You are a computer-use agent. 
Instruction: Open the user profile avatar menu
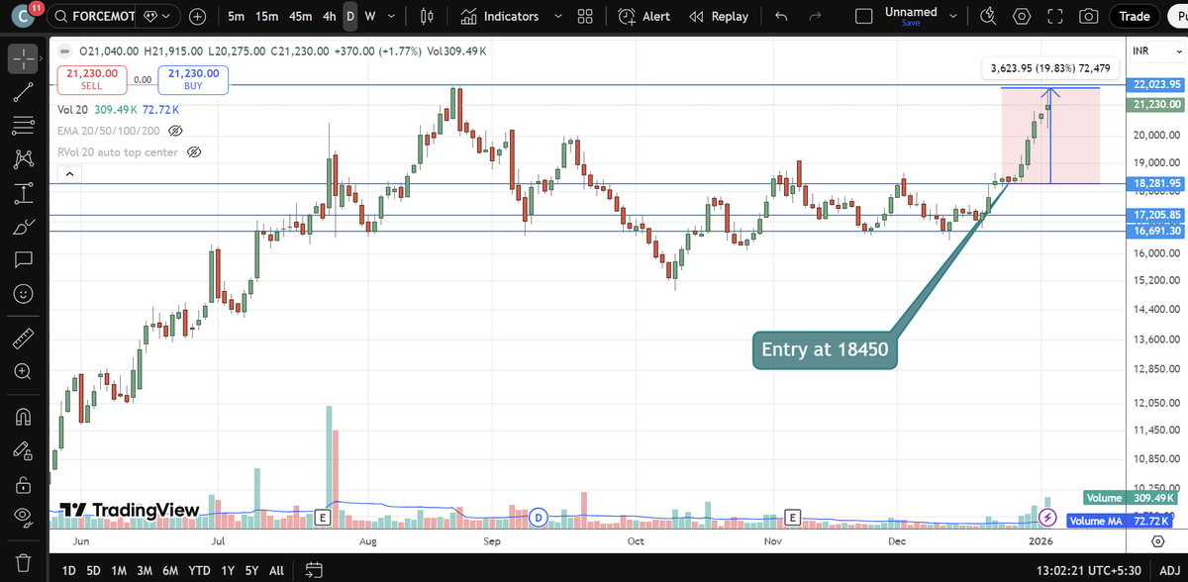click(x=21, y=17)
